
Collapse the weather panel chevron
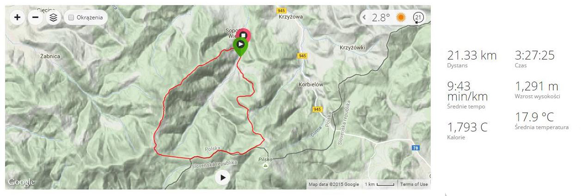[364, 18]
